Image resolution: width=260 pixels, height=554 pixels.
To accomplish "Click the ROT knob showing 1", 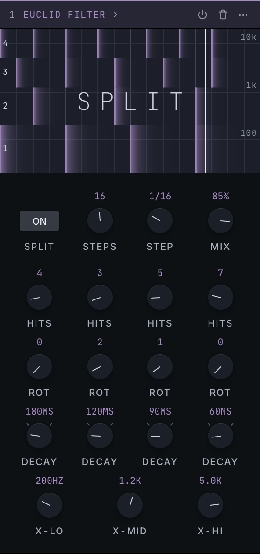I will click(x=160, y=367).
